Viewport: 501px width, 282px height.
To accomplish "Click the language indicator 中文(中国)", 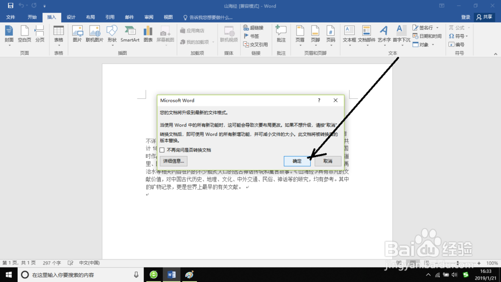I will [90, 263].
